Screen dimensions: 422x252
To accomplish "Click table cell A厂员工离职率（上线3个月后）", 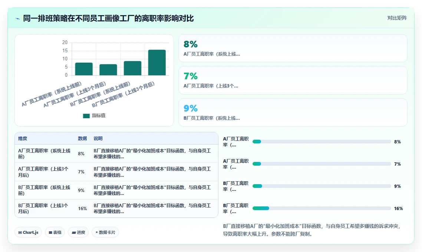I will (x=44, y=172).
